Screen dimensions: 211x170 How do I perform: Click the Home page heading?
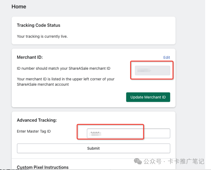[19, 6]
